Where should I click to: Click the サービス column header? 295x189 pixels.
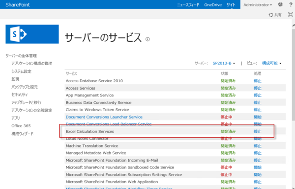click(x=71, y=73)
